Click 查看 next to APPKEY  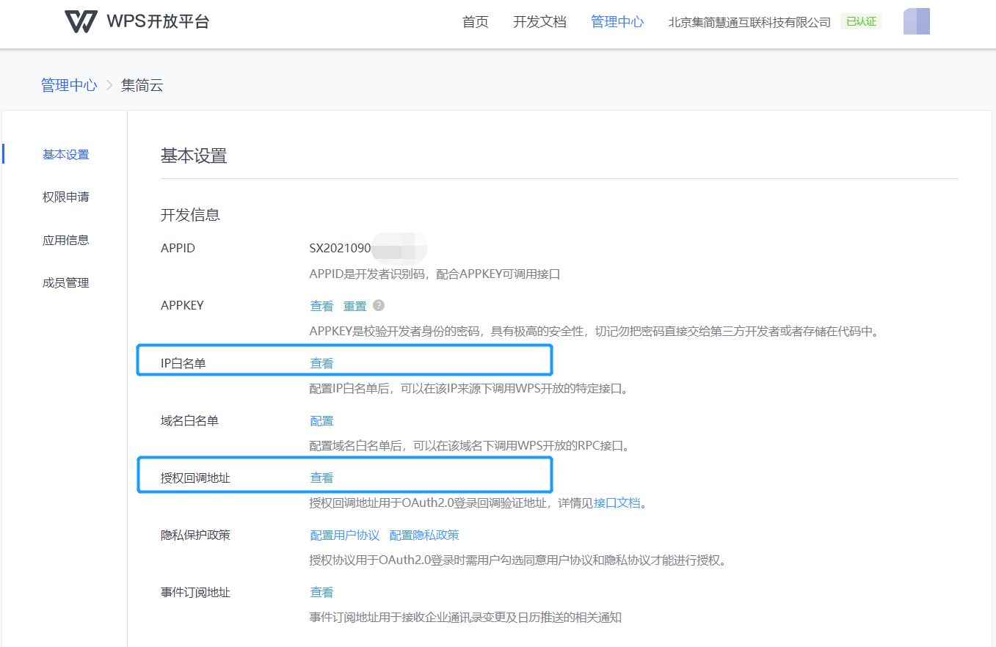tap(321, 306)
